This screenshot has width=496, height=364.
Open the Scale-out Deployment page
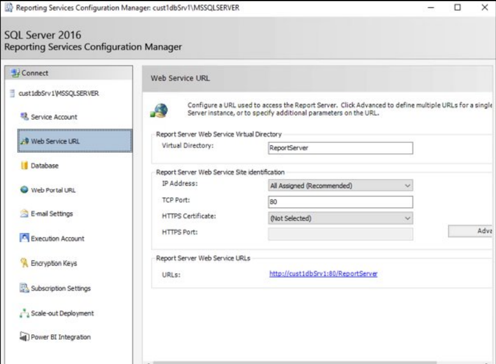[62, 313]
